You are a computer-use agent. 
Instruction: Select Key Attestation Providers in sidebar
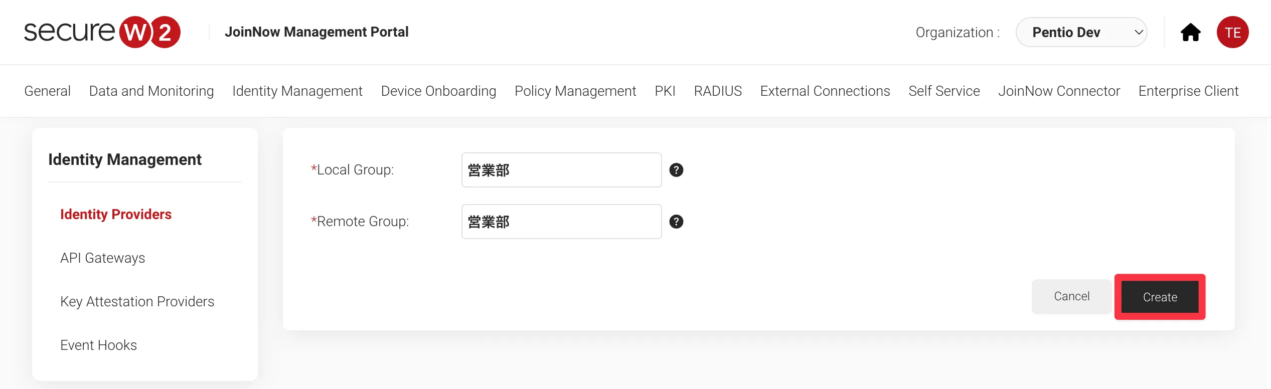(137, 301)
